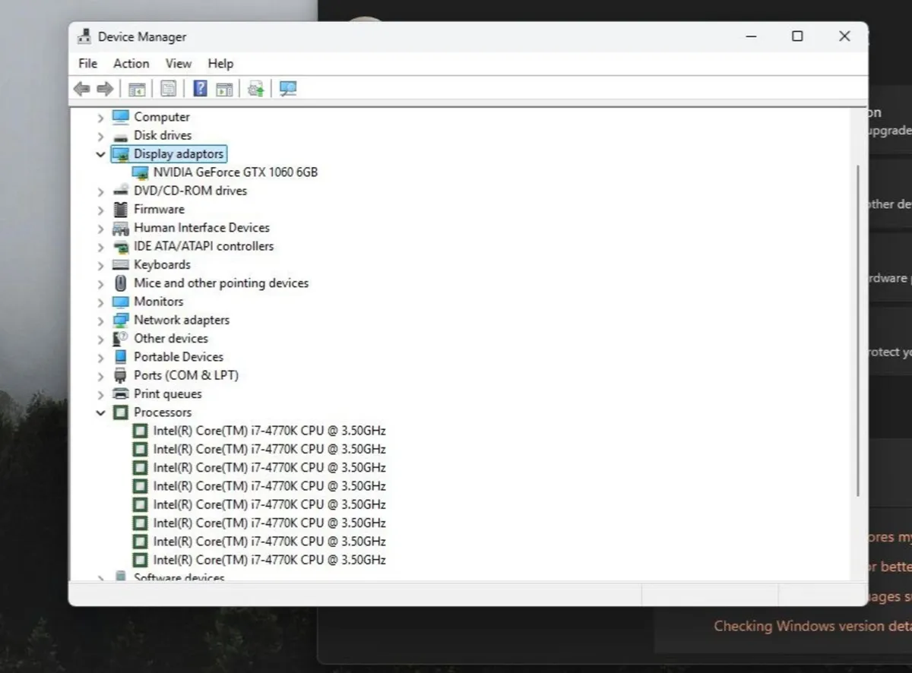Click the Forward arrow in the toolbar
This screenshot has height=673, width=912.
[x=105, y=89]
